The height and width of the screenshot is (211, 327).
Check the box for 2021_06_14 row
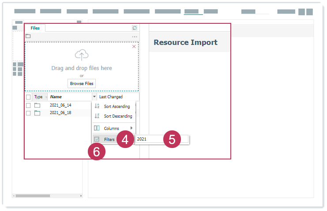click(x=28, y=105)
